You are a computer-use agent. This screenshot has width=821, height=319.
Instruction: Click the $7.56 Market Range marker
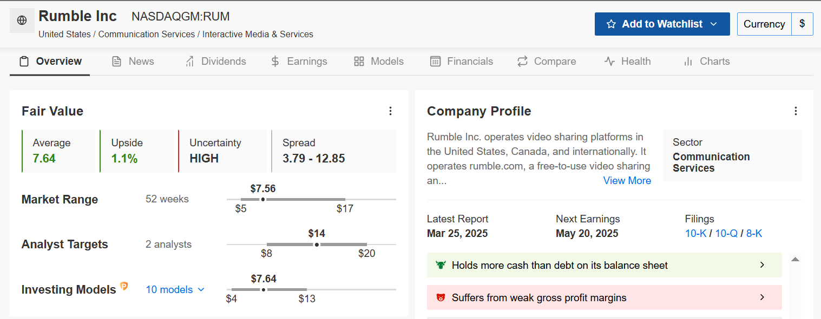coord(263,199)
